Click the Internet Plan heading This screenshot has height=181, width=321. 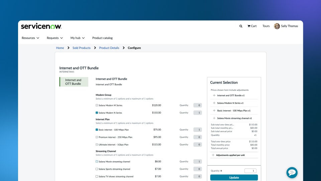click(x=103, y=119)
